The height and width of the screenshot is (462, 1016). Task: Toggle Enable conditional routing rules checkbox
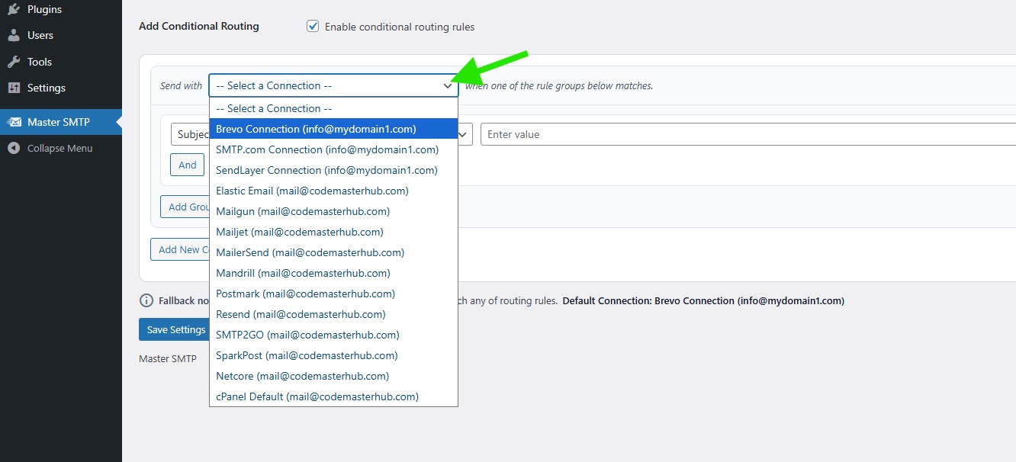pos(313,27)
